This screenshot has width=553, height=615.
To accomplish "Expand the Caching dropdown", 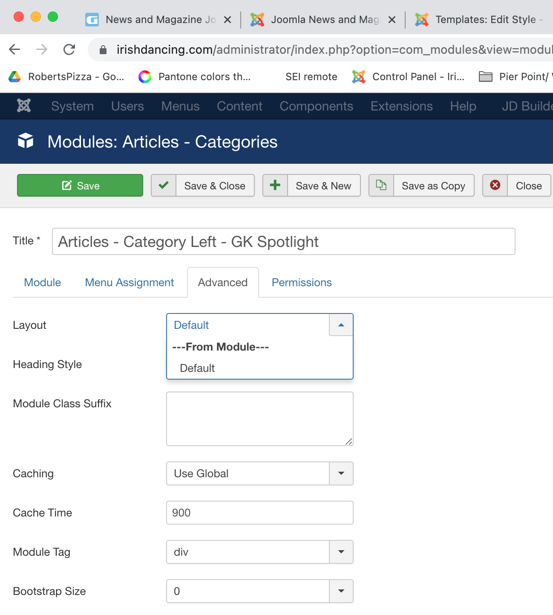I will click(x=341, y=473).
